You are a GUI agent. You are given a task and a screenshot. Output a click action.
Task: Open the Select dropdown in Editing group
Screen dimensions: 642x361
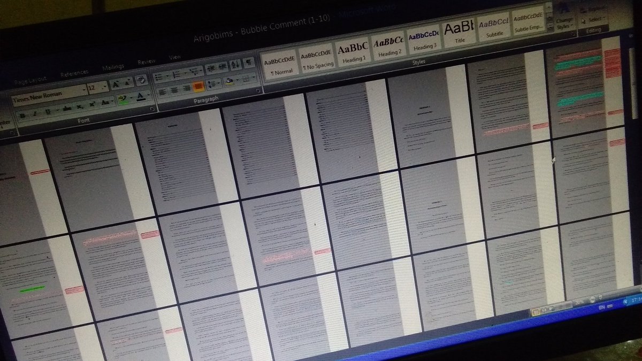596,19
